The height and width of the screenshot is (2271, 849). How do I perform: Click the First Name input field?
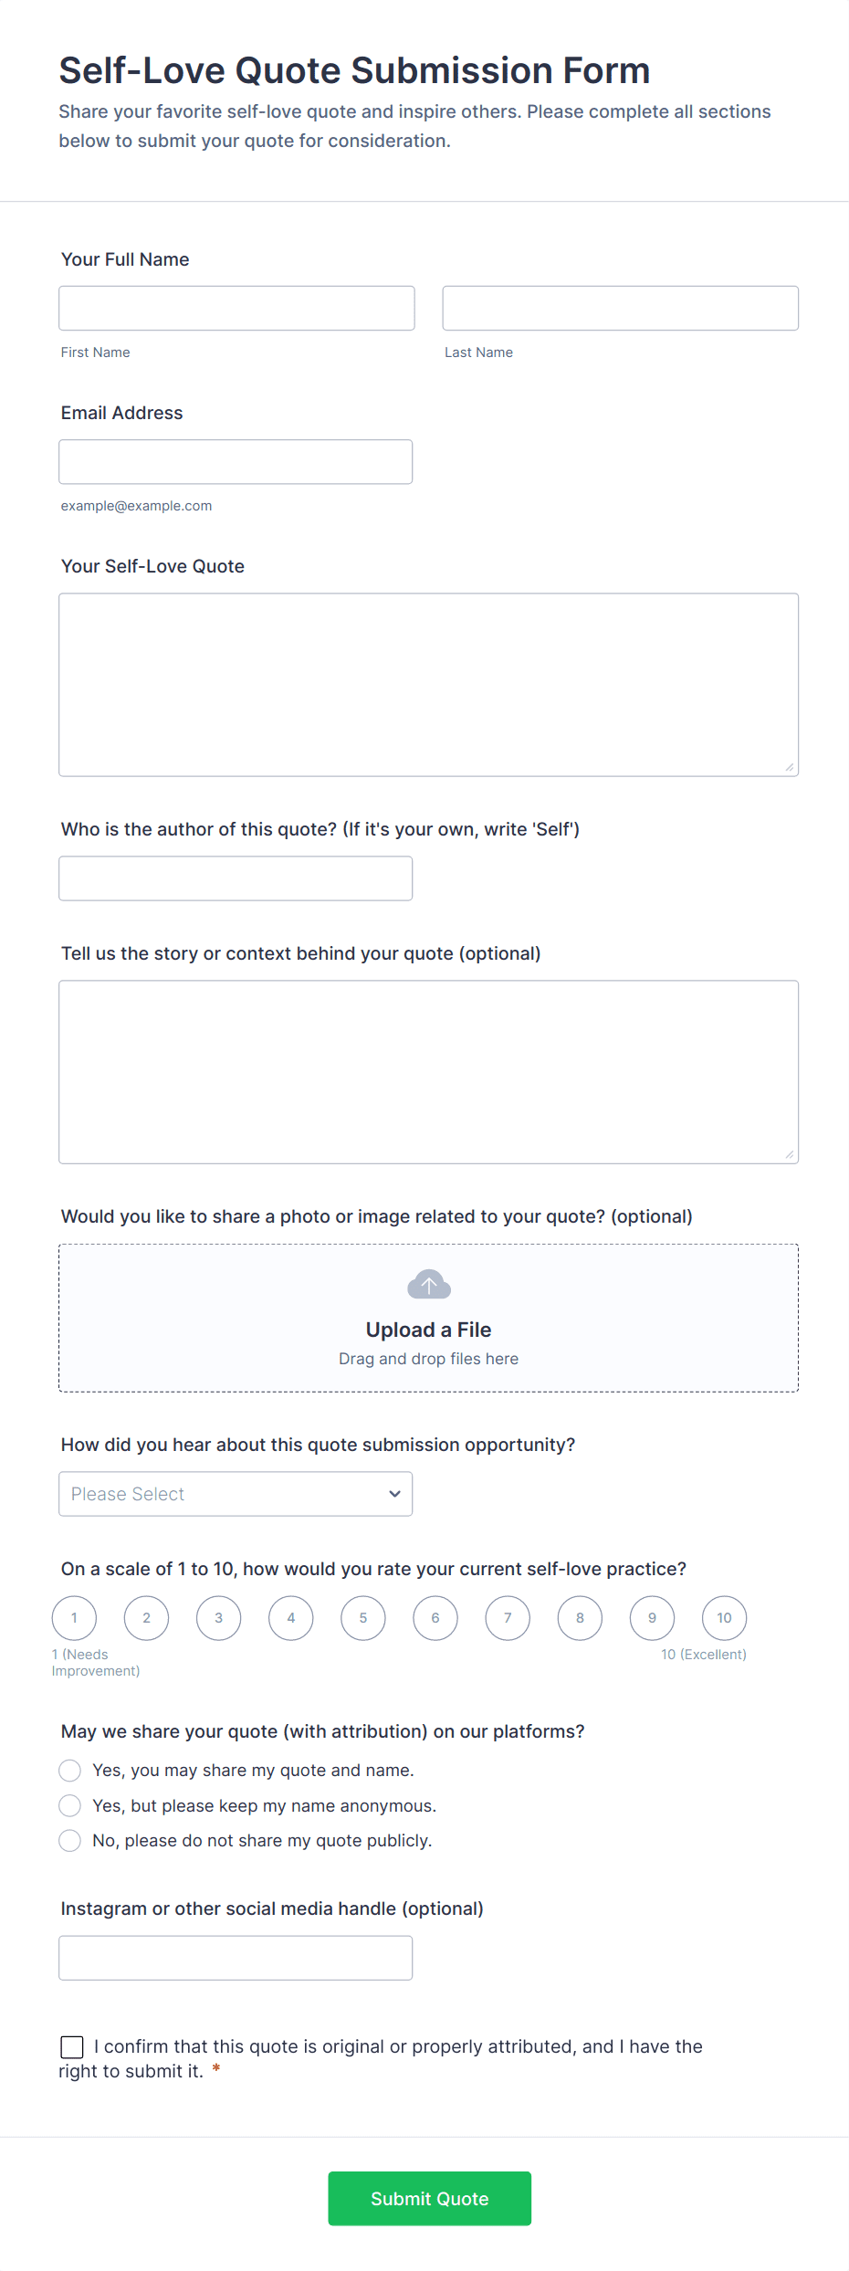pyautogui.click(x=236, y=309)
